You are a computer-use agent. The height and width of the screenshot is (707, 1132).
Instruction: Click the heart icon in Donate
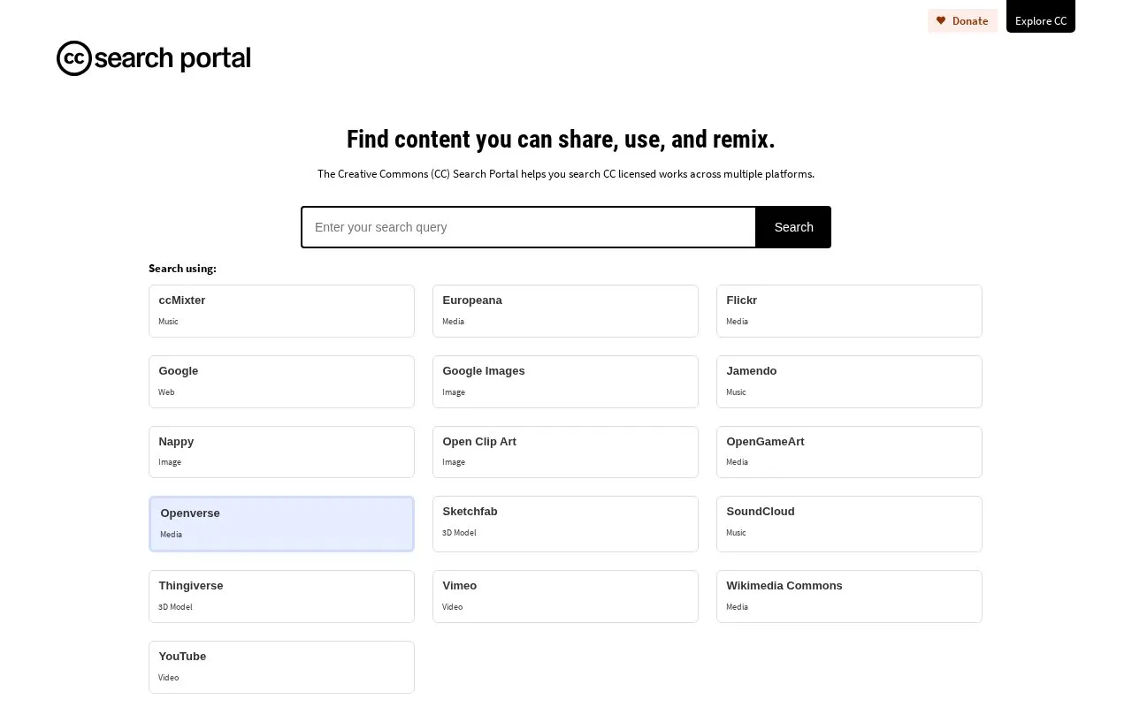click(941, 20)
